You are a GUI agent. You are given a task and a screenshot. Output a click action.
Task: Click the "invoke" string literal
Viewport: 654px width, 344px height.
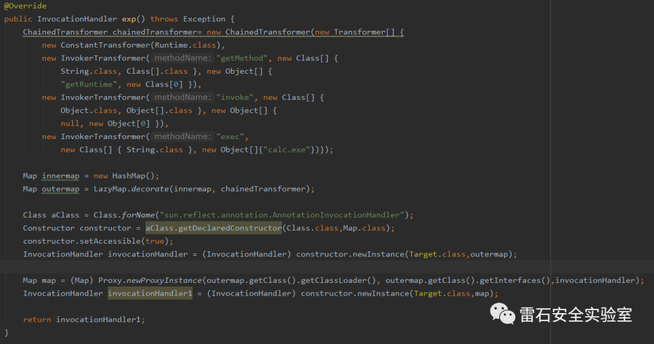coord(235,97)
